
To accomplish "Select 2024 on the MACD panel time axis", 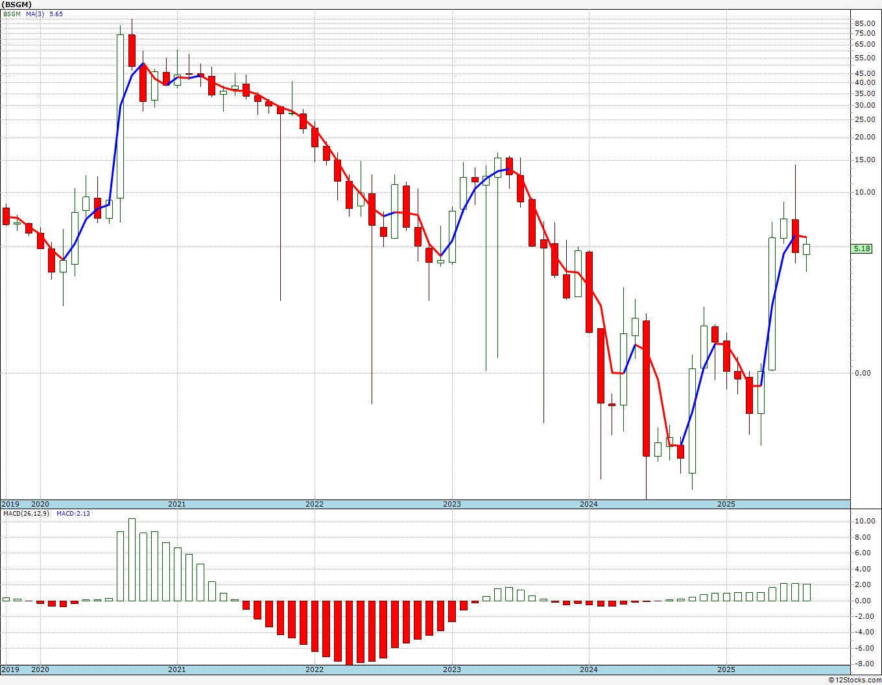I will click(x=589, y=670).
